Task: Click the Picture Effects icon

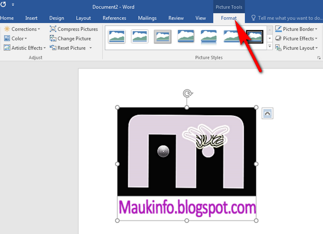Action: click(278, 38)
